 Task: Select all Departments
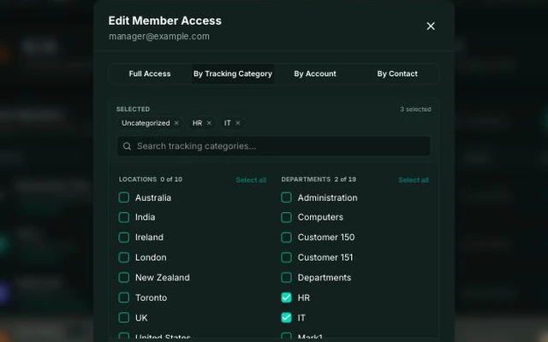[x=414, y=180]
